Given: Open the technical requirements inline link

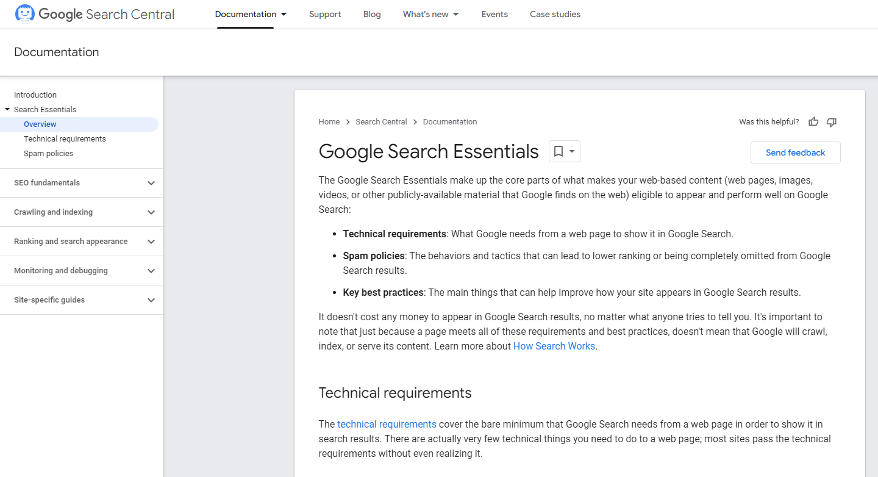Looking at the screenshot, I should pos(387,425).
